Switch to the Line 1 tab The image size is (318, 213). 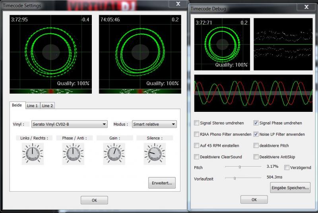[x=33, y=106]
